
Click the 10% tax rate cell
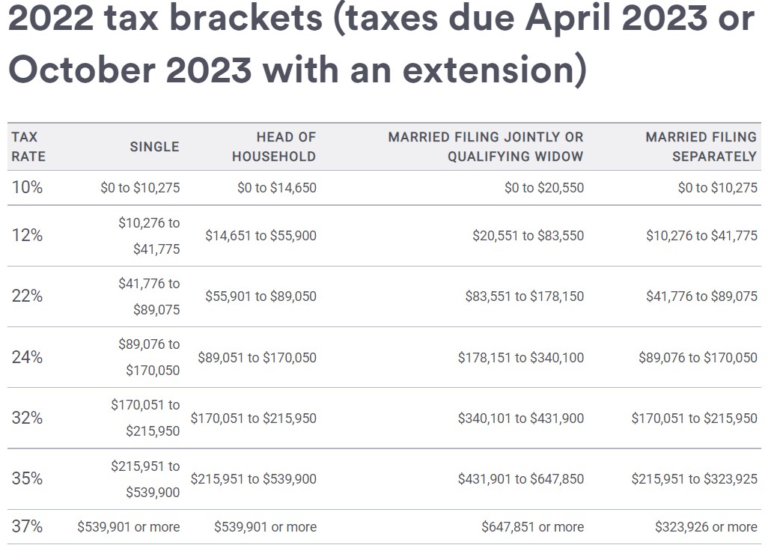pos(28,188)
